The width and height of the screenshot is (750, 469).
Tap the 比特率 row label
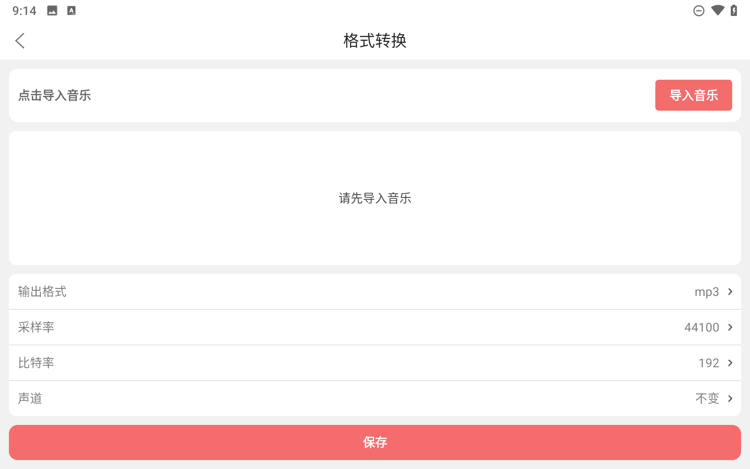click(36, 363)
